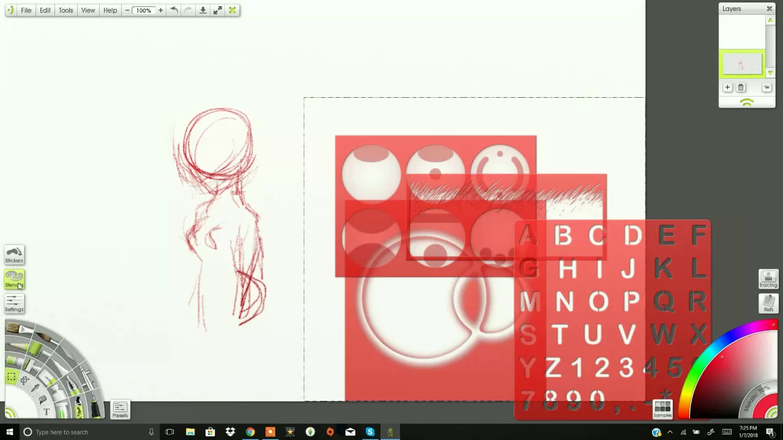Viewport: 783px width, 440px height.
Task: Show hidden system tray icons
Action: 670,432
